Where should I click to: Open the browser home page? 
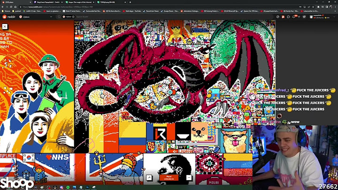(15, 7)
